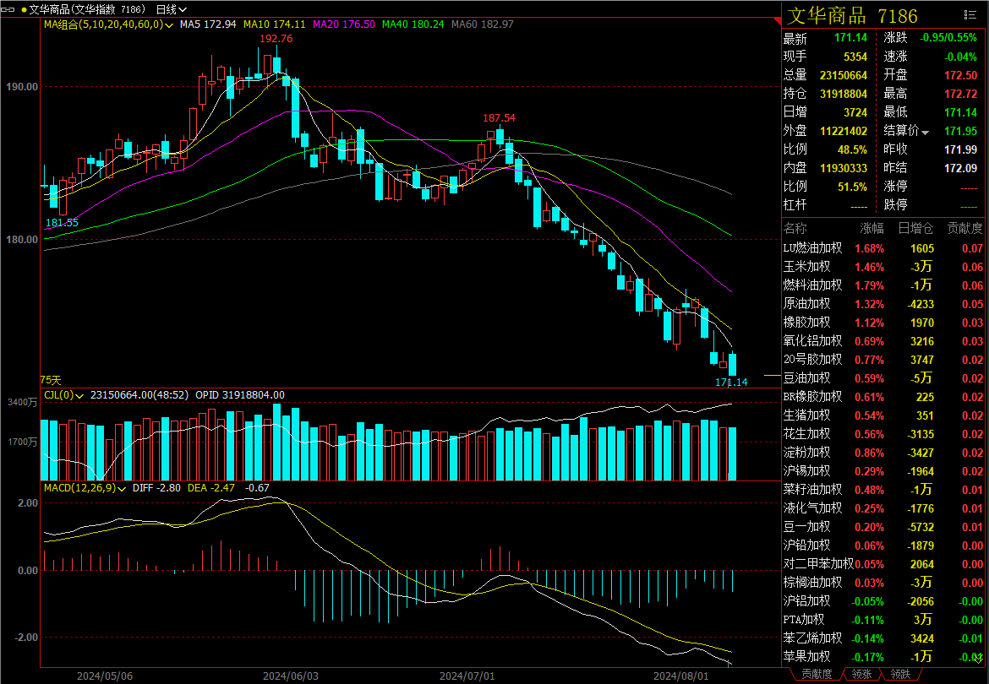
Task: Select the 液化气加权 row
Action: tap(883, 508)
